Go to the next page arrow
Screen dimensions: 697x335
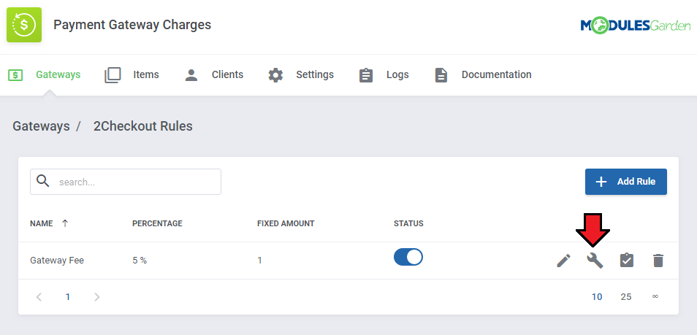pos(97,297)
